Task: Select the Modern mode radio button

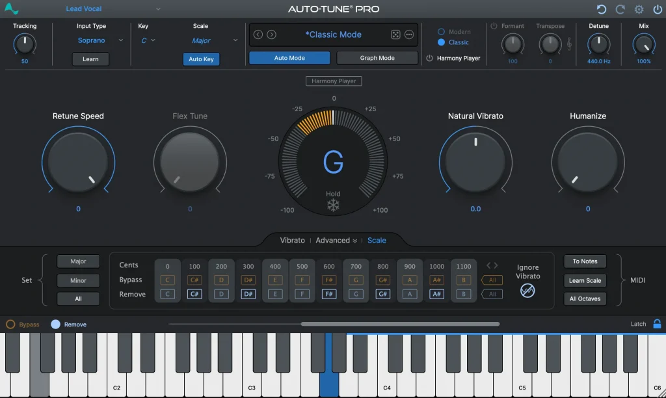Action: [x=442, y=31]
